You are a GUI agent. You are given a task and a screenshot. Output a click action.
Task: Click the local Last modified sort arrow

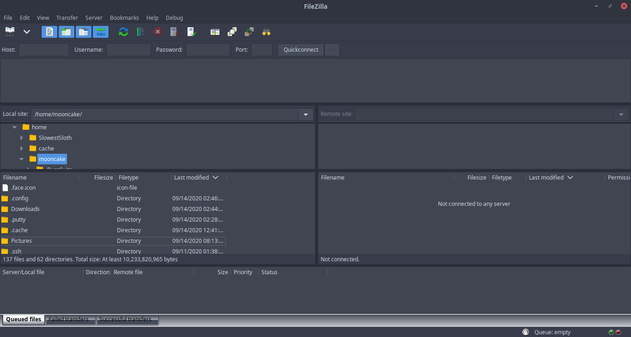(x=216, y=177)
